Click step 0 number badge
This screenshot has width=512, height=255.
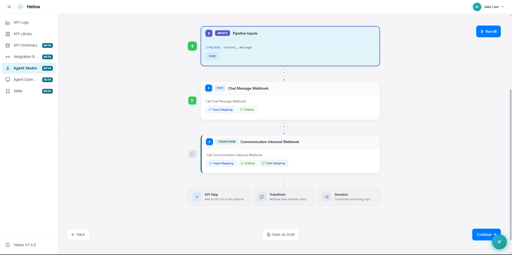(x=209, y=33)
